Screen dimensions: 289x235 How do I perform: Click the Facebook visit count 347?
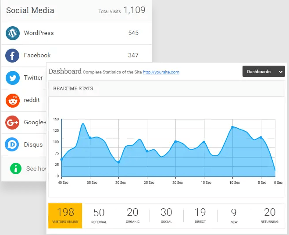(133, 55)
